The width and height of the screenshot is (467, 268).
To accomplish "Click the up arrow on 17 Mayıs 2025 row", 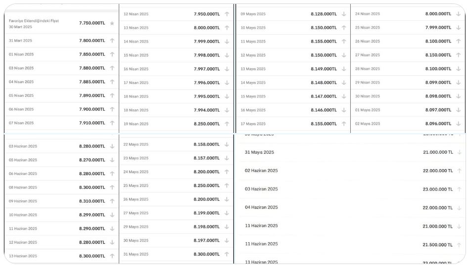I will tap(344, 124).
